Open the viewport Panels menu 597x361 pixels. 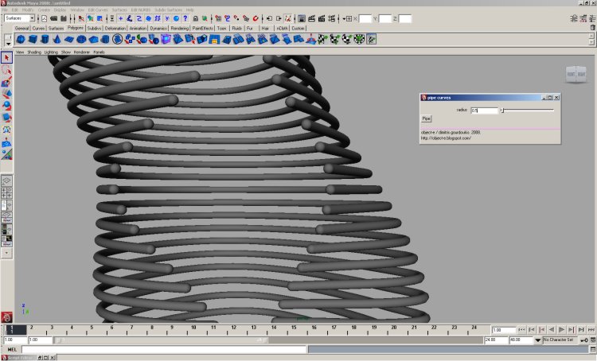tap(99, 52)
